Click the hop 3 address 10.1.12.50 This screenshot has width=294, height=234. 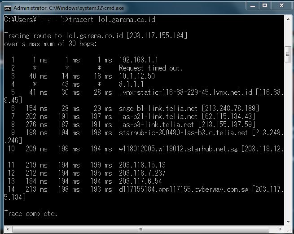click(136, 76)
